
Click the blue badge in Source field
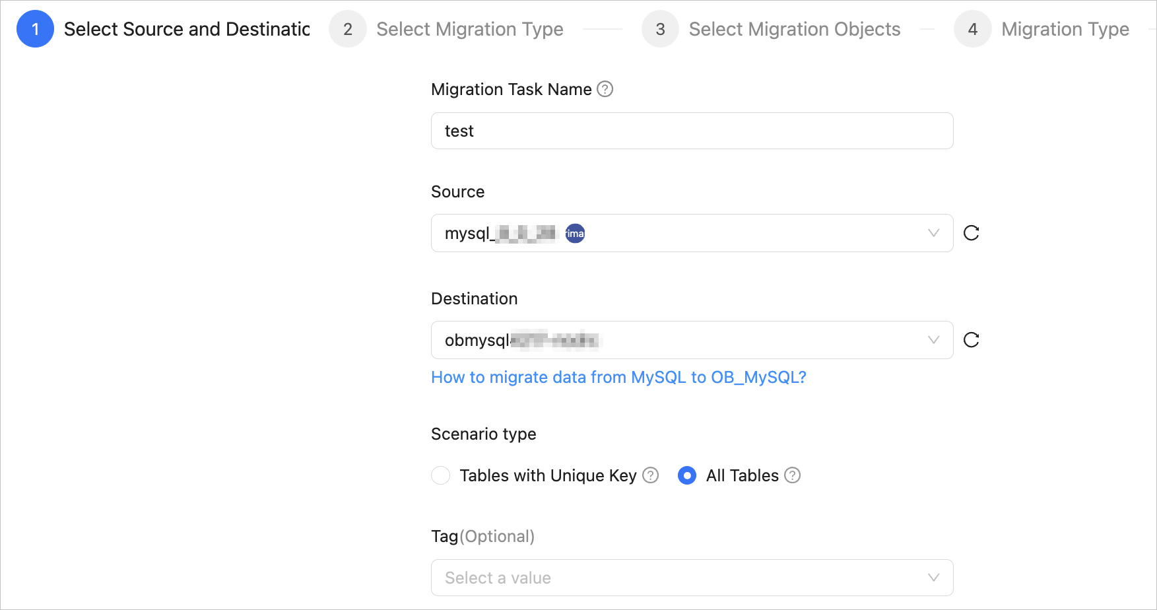(x=575, y=234)
